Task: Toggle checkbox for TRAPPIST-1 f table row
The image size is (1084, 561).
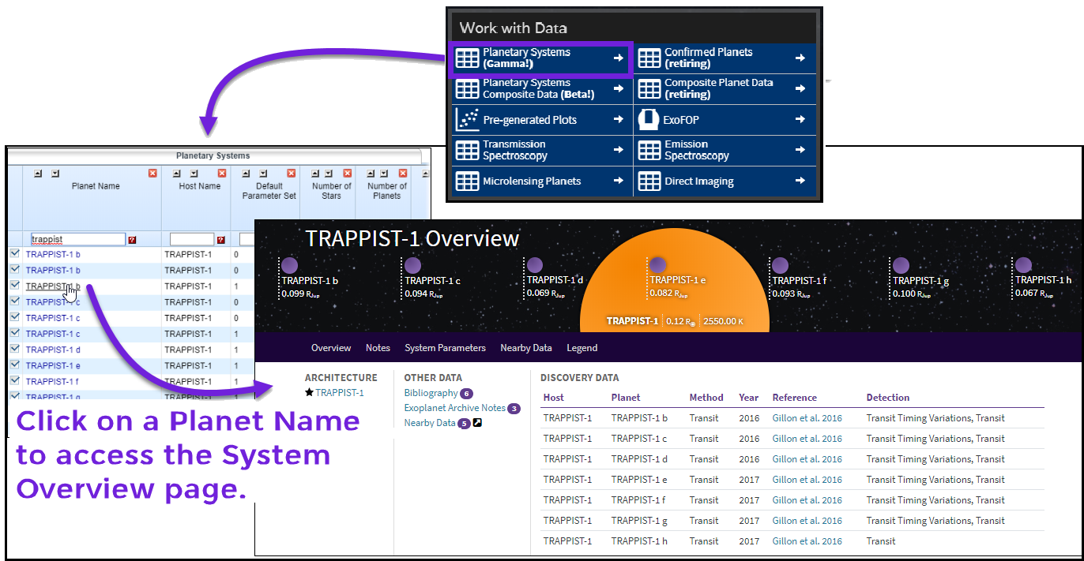Action: click(15, 380)
